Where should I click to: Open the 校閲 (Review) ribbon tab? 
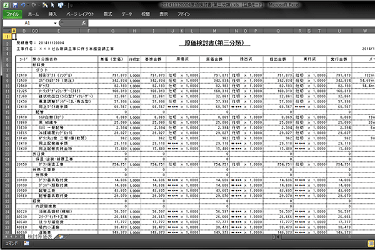click(x=146, y=14)
